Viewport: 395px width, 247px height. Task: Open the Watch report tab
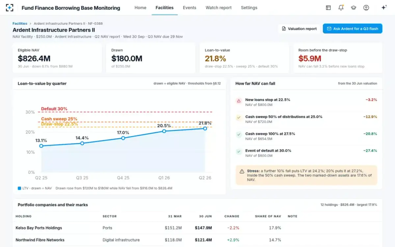(219, 8)
